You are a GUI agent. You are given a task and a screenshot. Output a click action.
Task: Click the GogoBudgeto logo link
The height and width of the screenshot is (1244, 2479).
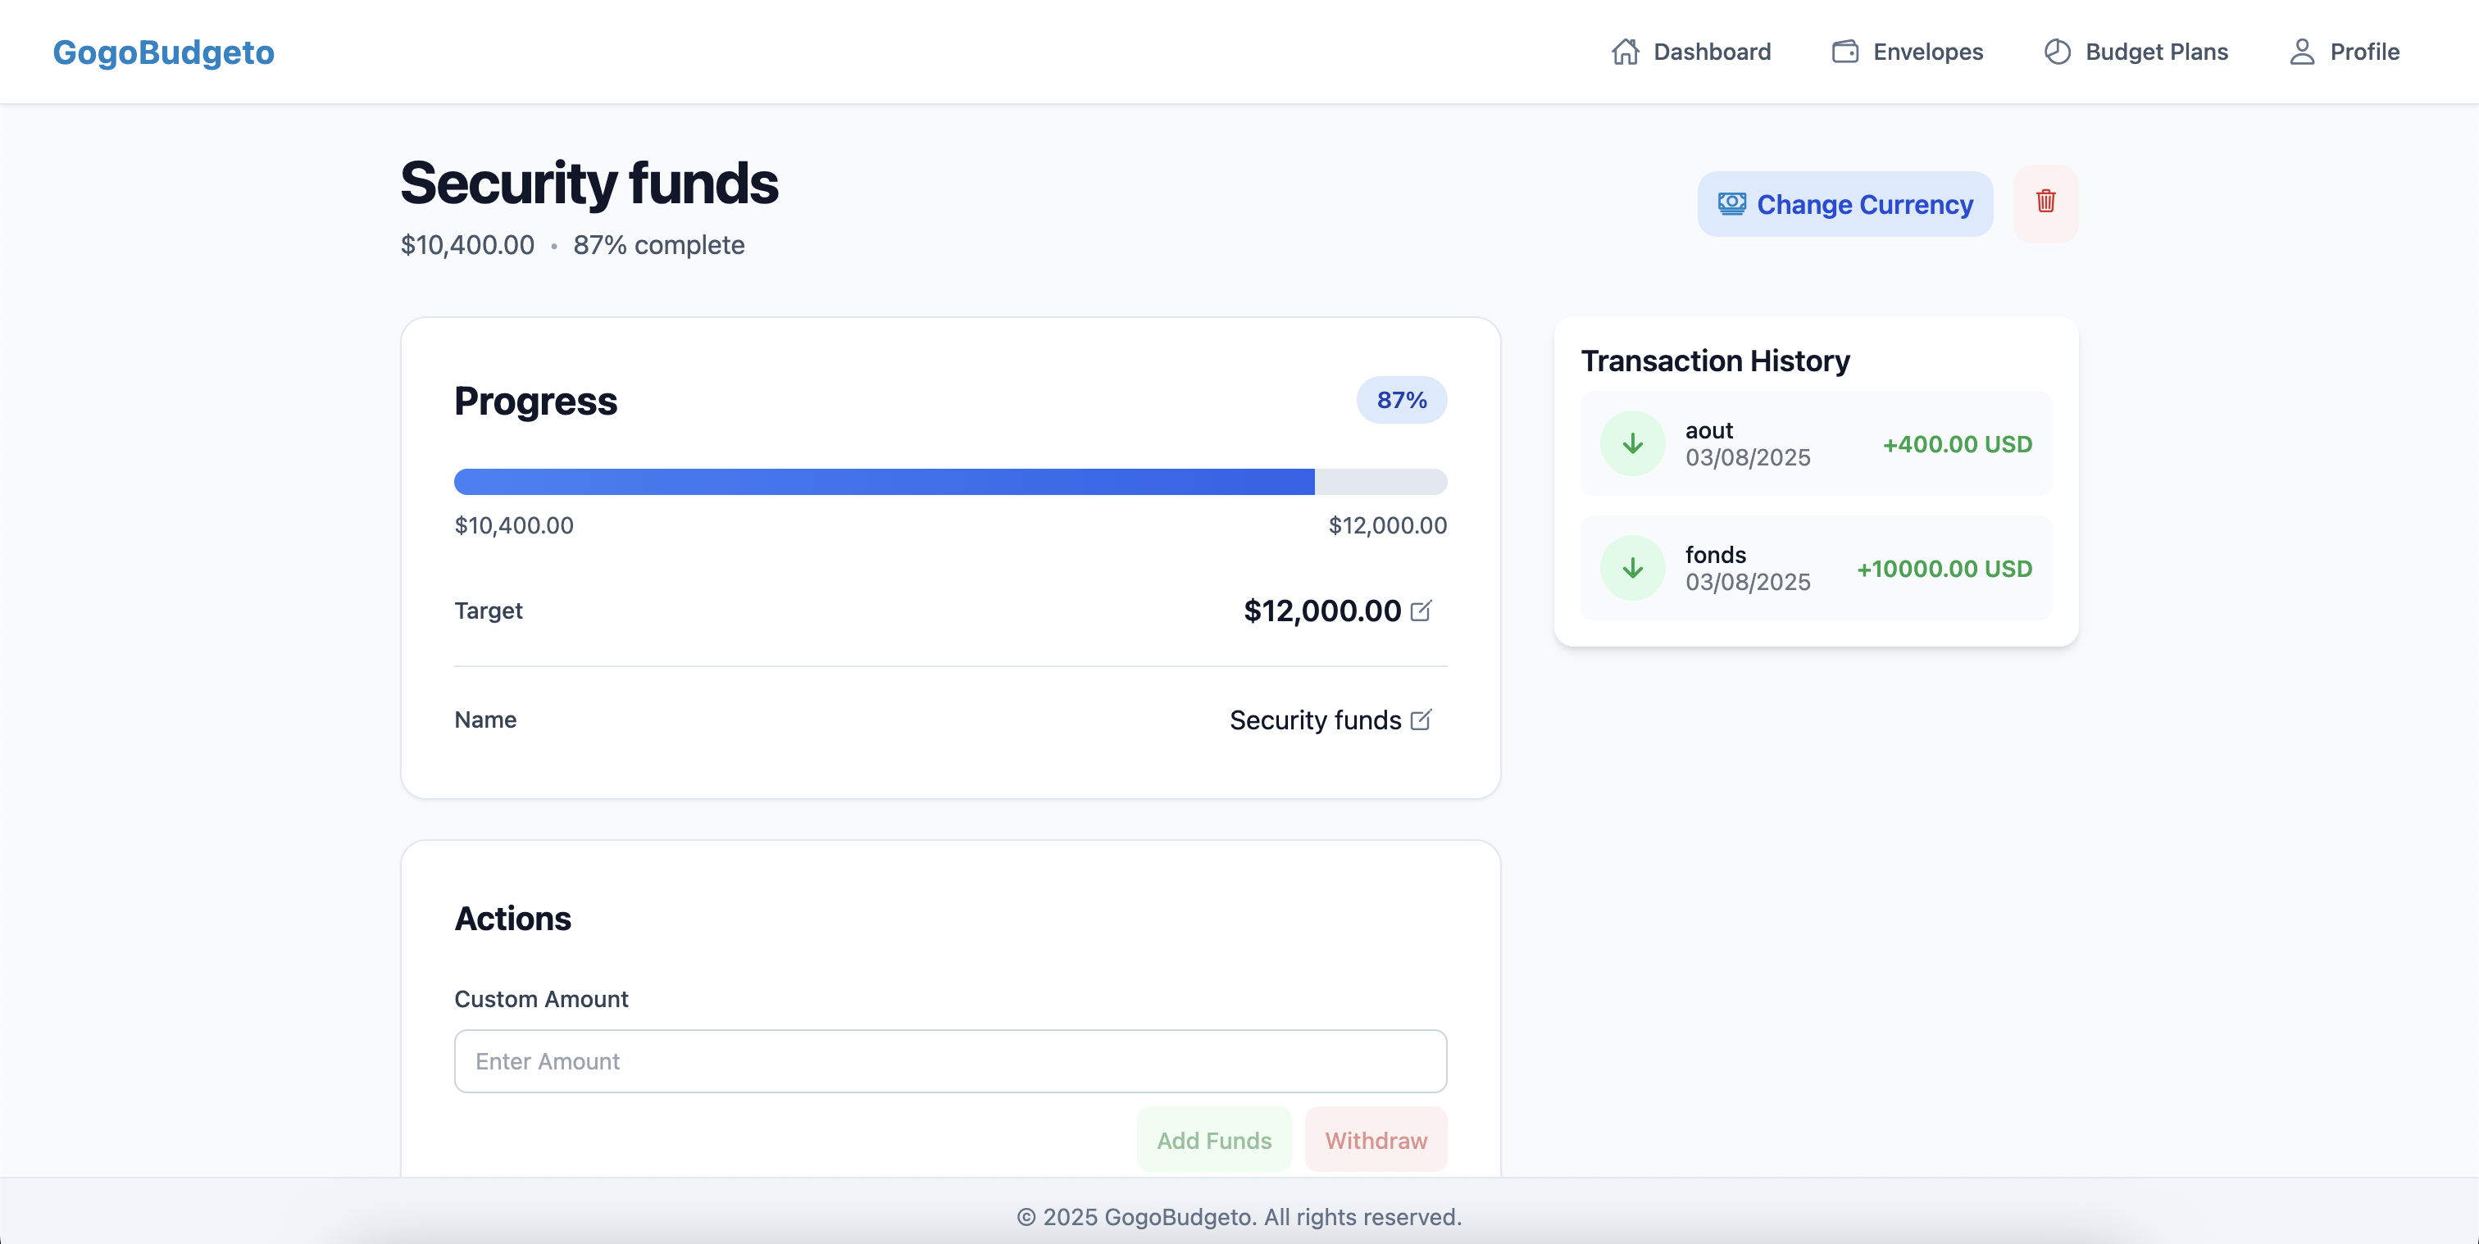(x=164, y=52)
